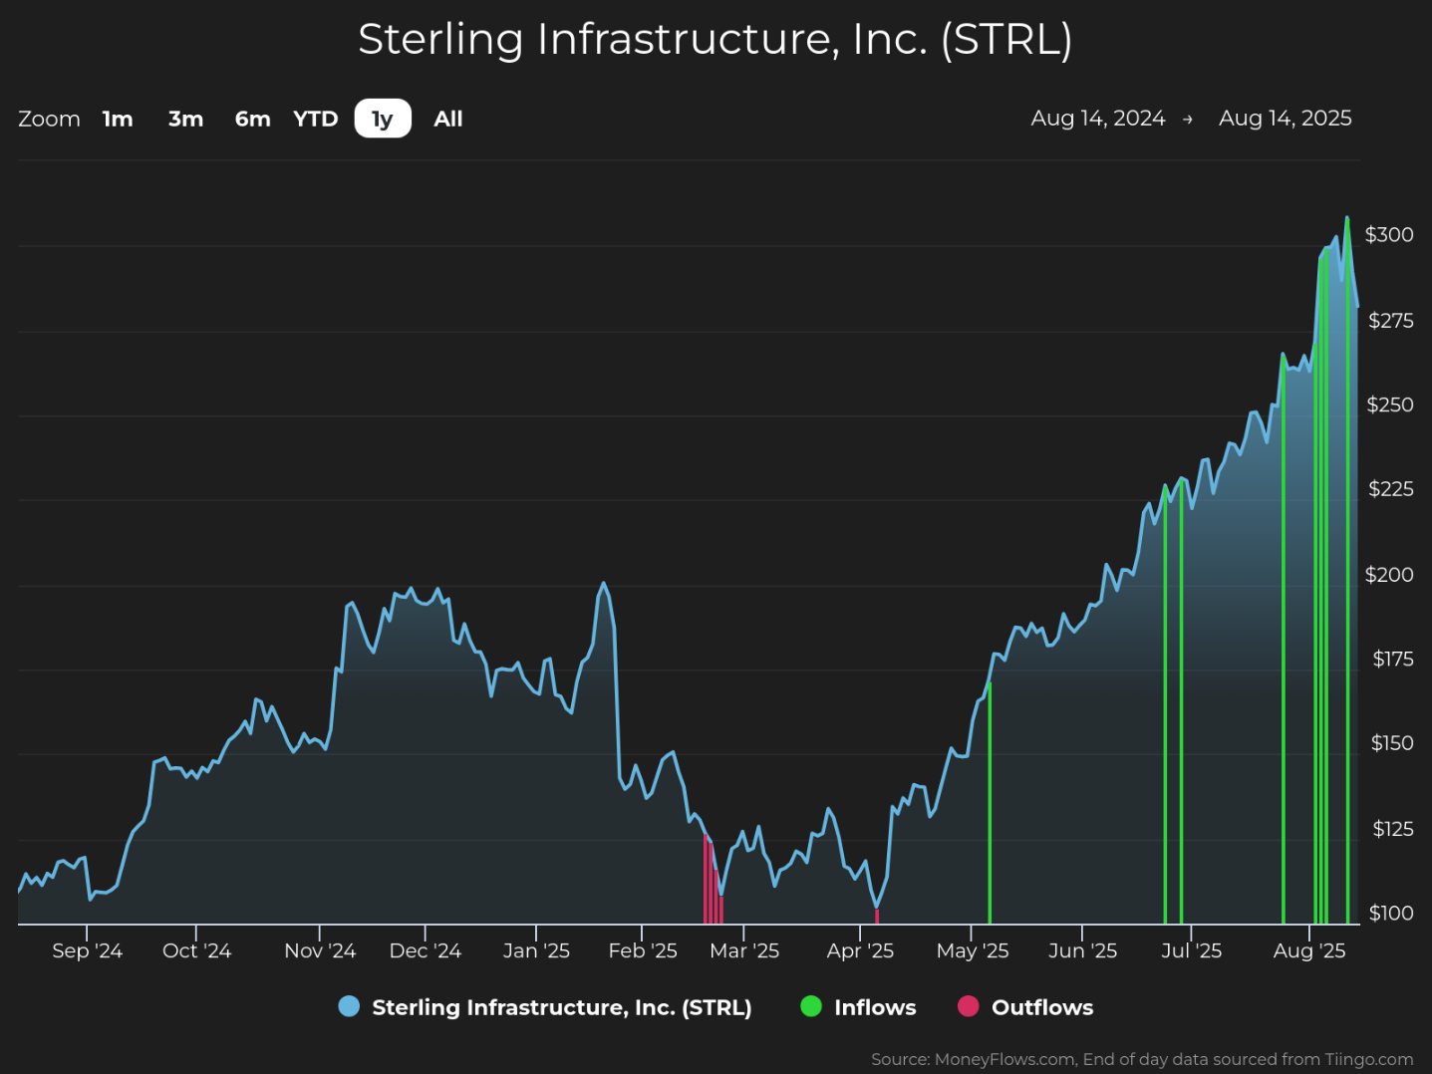1432x1074 pixels.
Task: Toggle Outflows series in the legend
Action: (x=1025, y=1007)
